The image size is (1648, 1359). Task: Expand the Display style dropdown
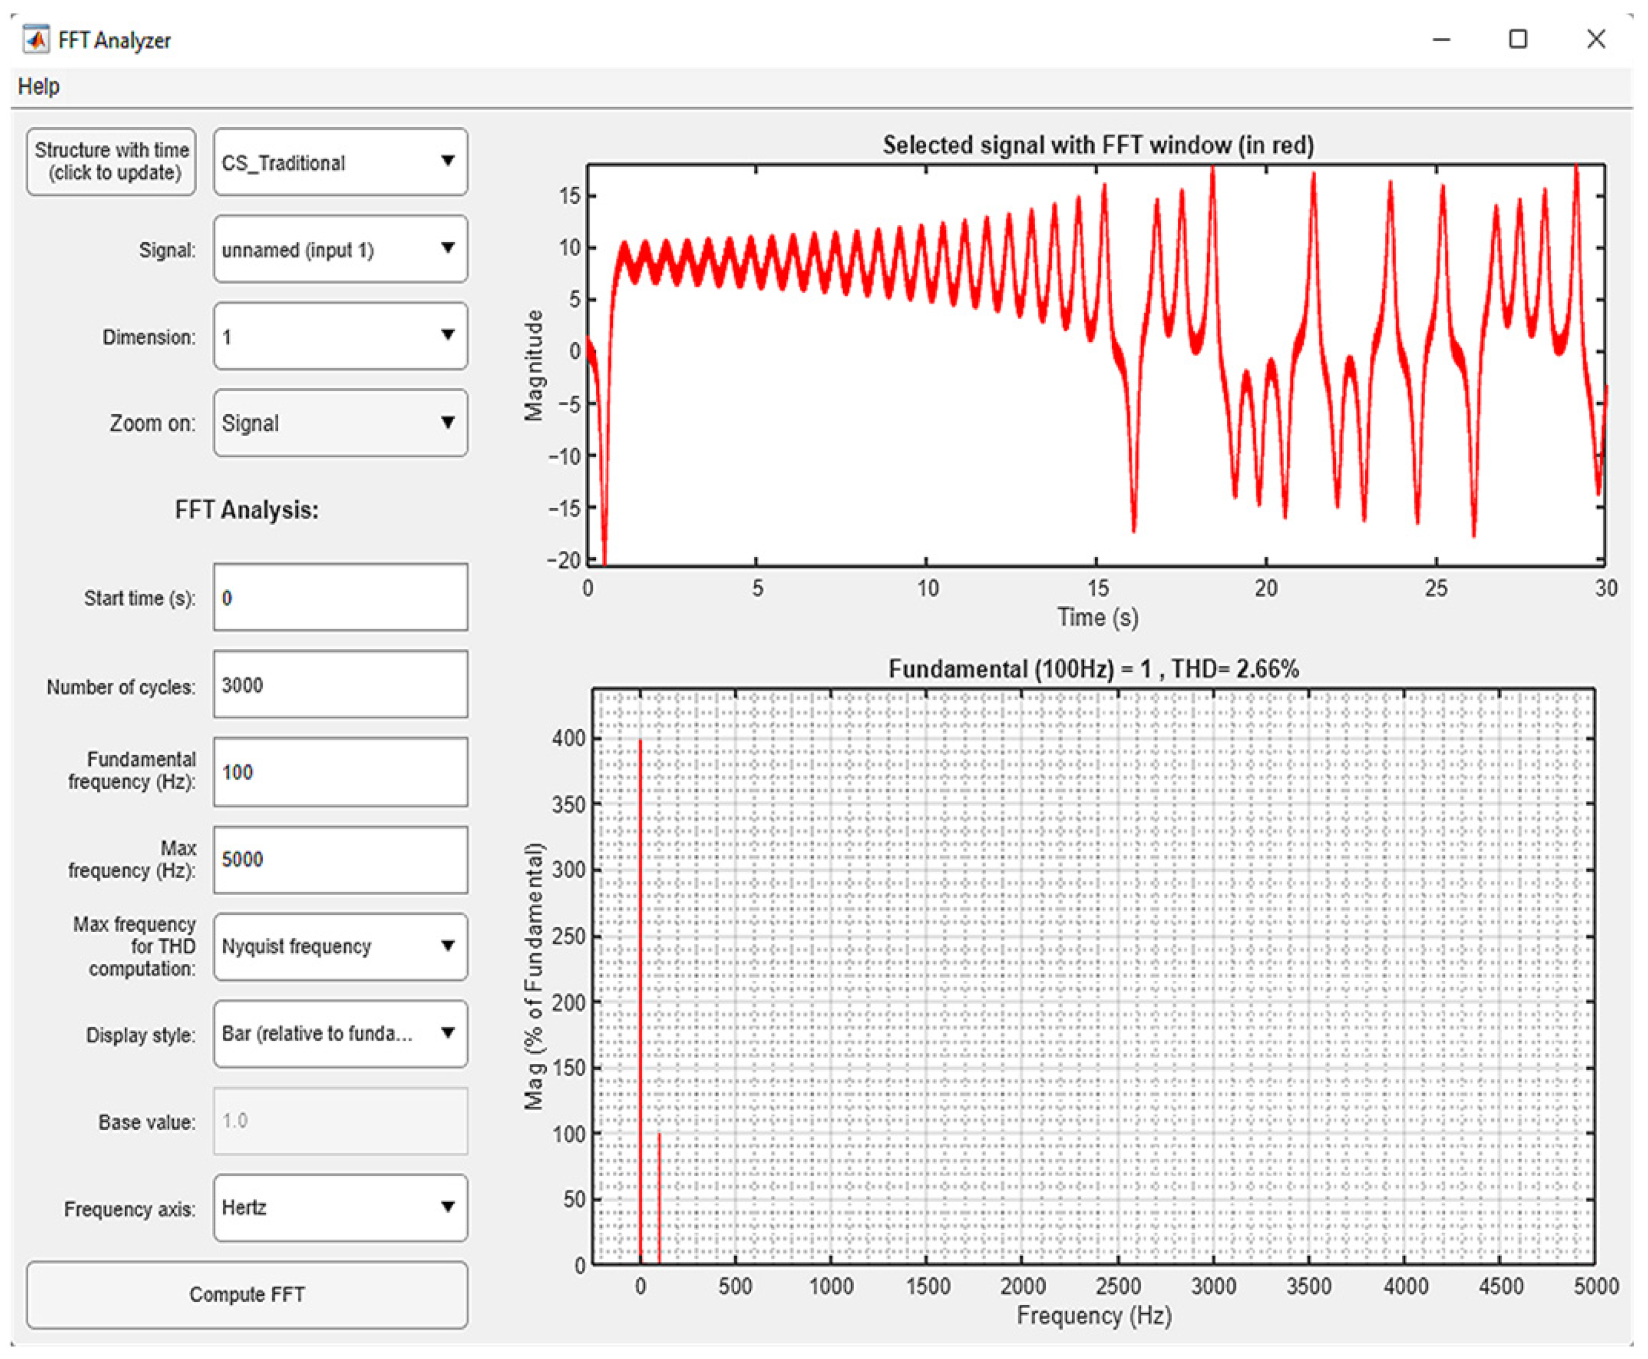point(340,1033)
